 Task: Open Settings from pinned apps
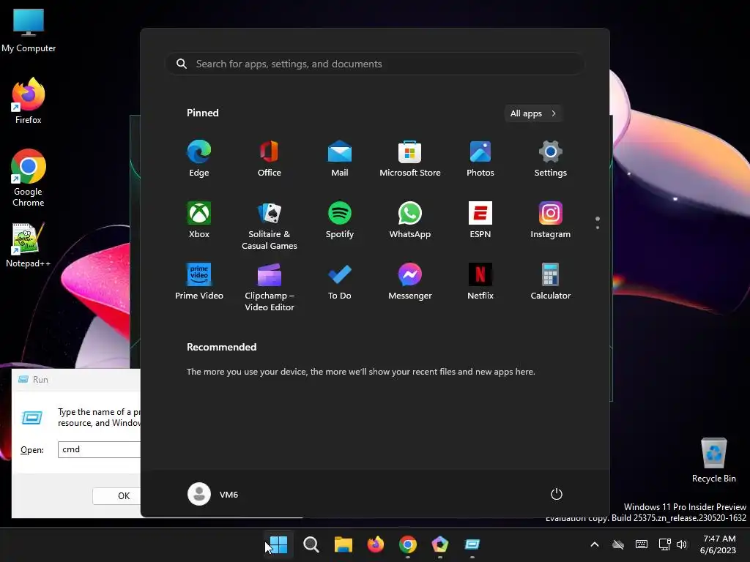[x=551, y=159]
